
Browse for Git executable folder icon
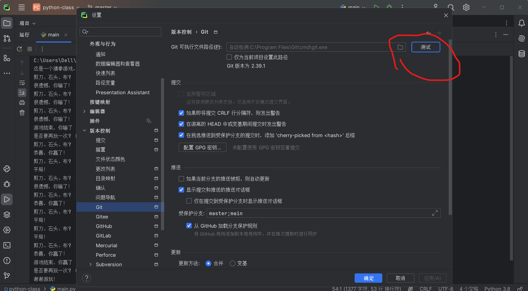coord(400,47)
